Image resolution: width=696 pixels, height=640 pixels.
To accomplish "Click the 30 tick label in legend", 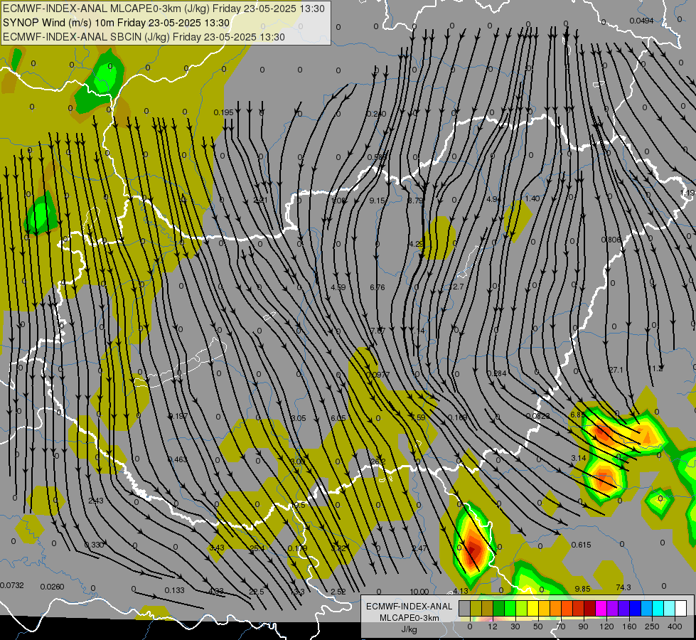I will tap(515, 626).
